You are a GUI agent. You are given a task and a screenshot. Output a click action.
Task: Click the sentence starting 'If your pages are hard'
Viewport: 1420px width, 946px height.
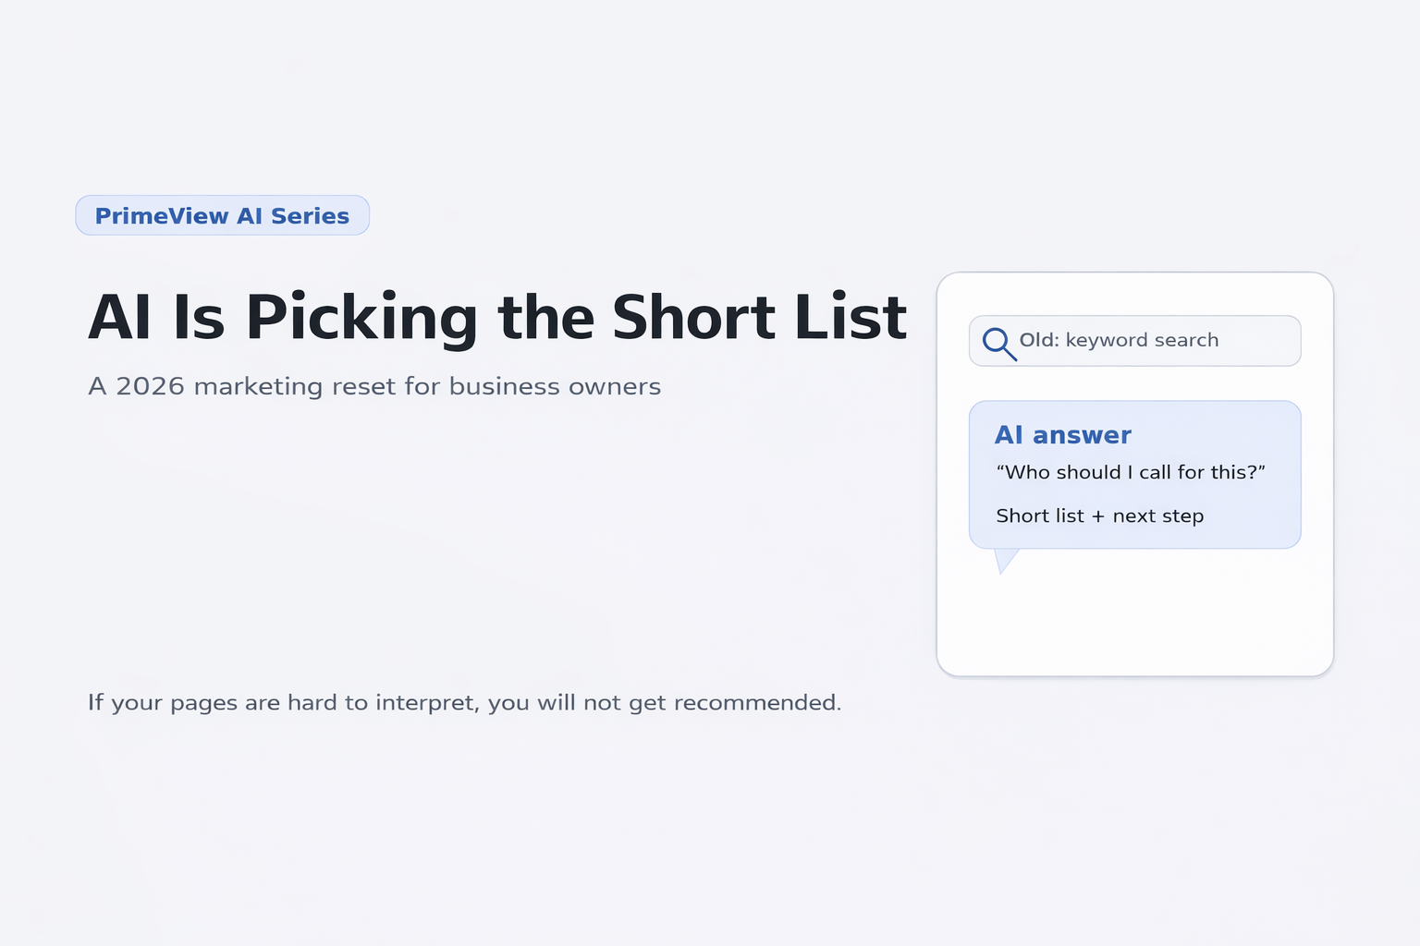coord(465,703)
